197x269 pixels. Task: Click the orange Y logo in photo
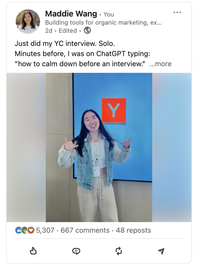click(114, 110)
